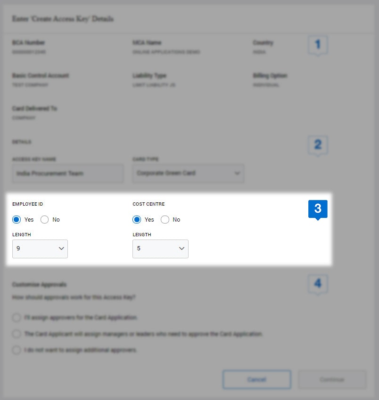
Task: Open the Employee ID Length dropdown showing 9
Action: pyautogui.click(x=40, y=248)
